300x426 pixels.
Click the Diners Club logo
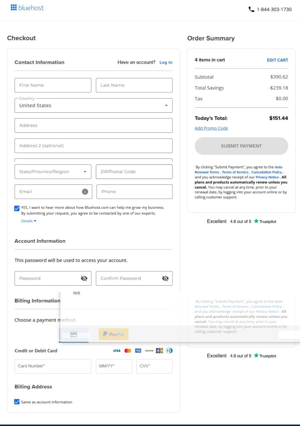click(169, 351)
